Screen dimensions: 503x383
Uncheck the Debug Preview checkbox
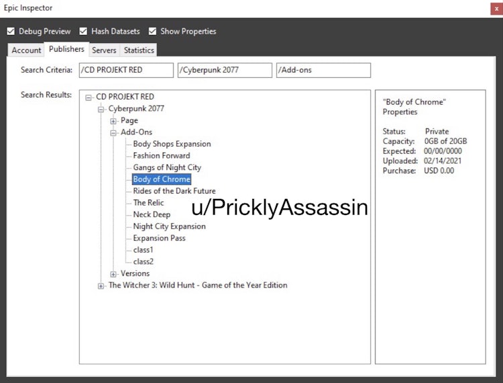pyautogui.click(x=11, y=31)
